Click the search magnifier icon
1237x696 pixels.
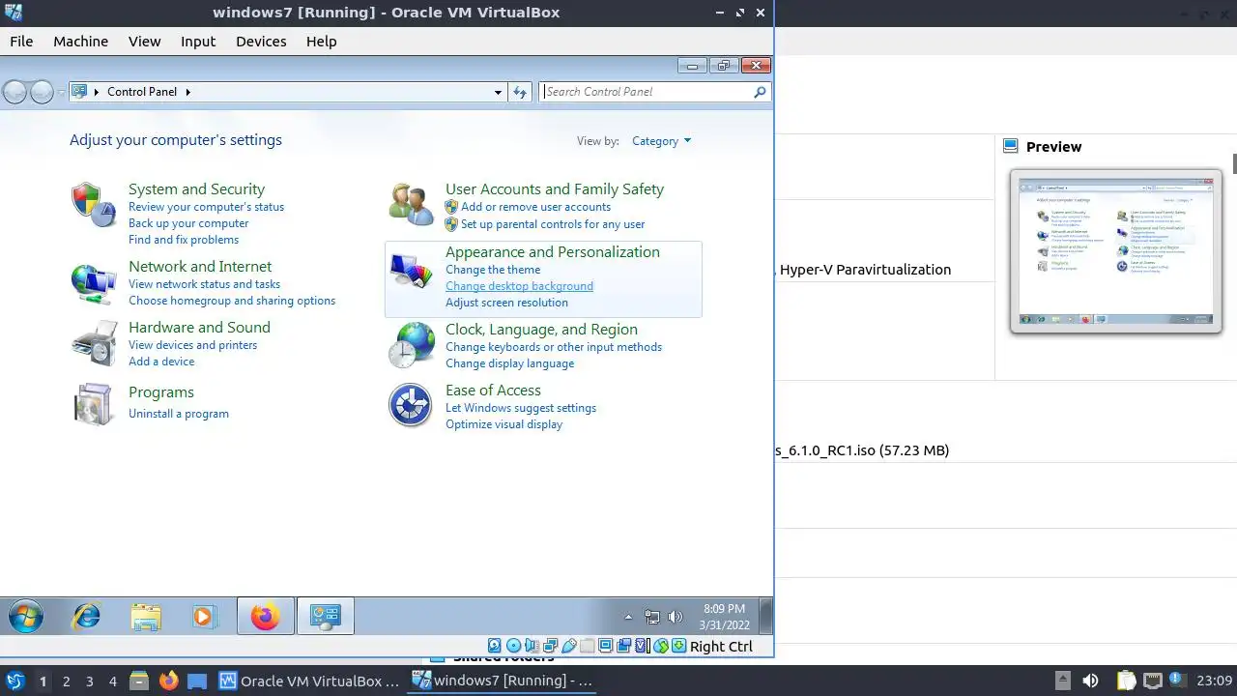click(x=760, y=92)
